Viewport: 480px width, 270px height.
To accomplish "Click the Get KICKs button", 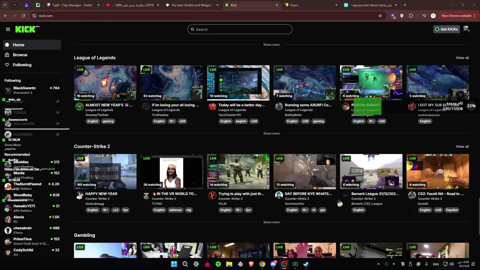I will pos(447,29).
